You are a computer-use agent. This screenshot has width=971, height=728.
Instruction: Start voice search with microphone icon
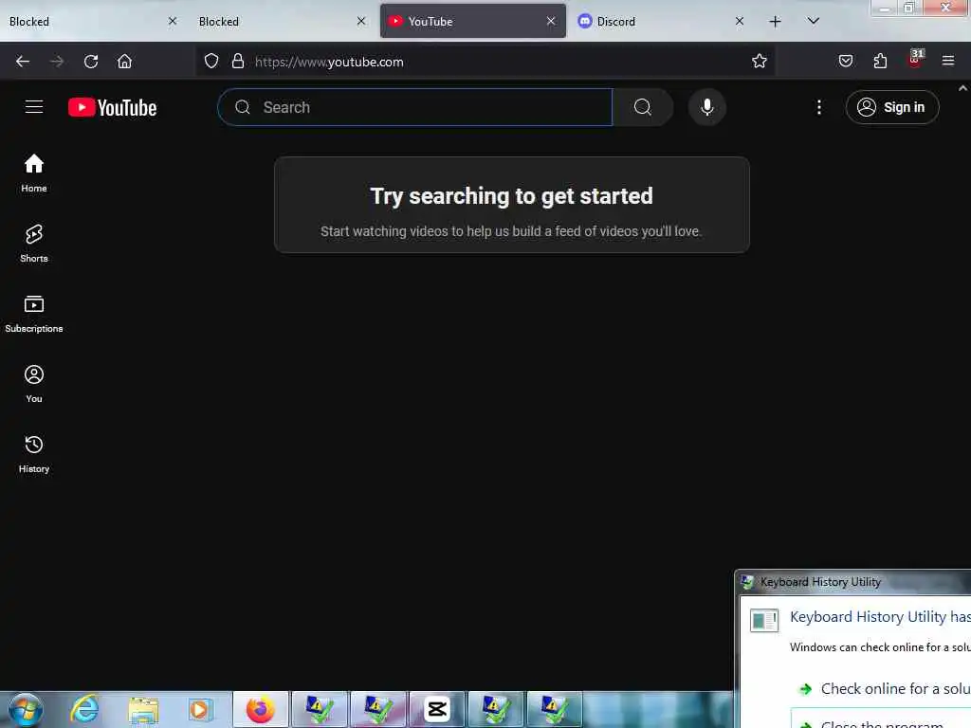[706, 107]
